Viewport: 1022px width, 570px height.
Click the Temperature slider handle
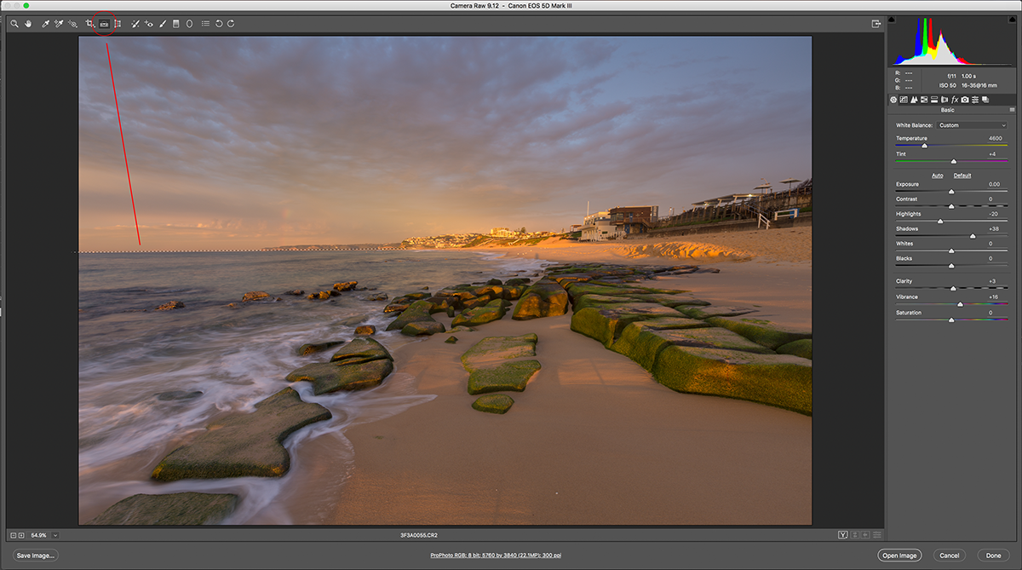(924, 146)
